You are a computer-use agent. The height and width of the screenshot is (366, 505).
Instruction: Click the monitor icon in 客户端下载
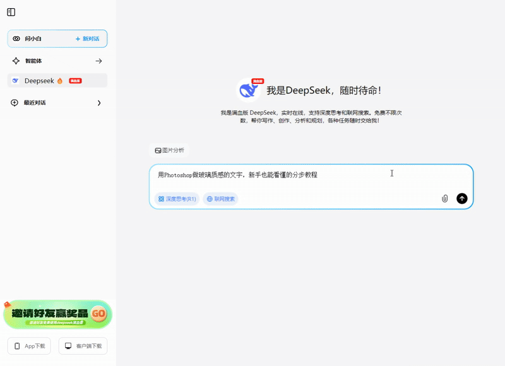click(x=68, y=346)
